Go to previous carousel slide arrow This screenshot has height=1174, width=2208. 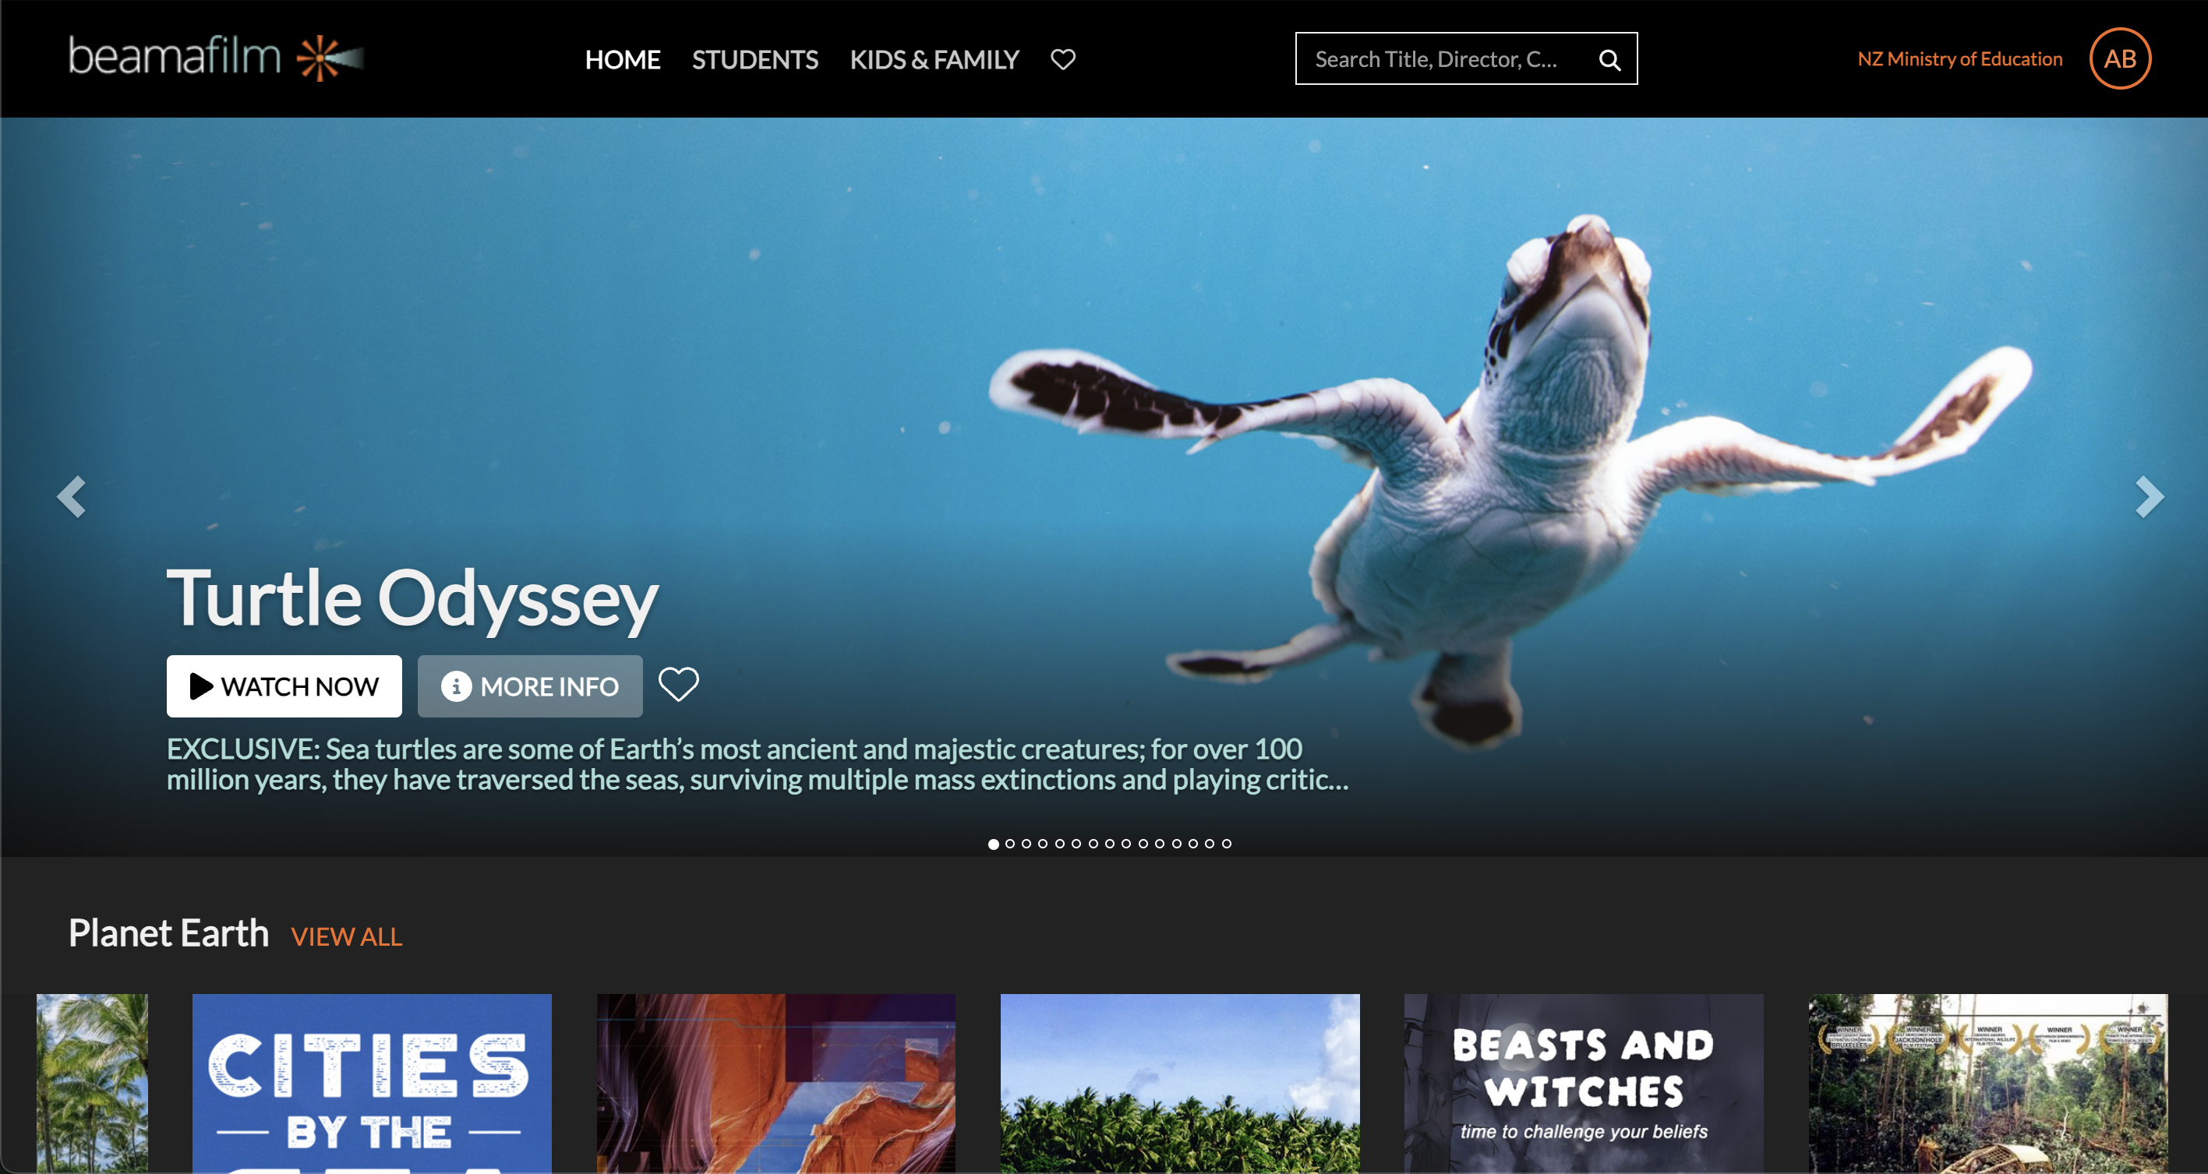click(x=71, y=497)
